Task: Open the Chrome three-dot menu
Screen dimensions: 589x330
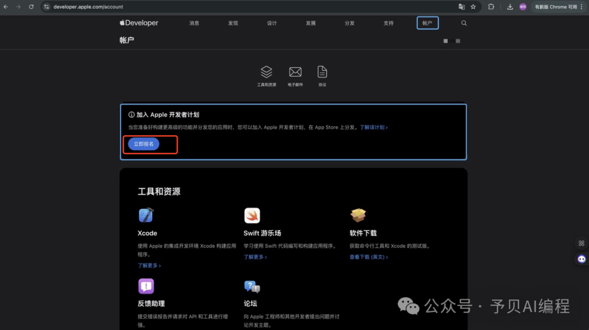Action: pos(582,7)
